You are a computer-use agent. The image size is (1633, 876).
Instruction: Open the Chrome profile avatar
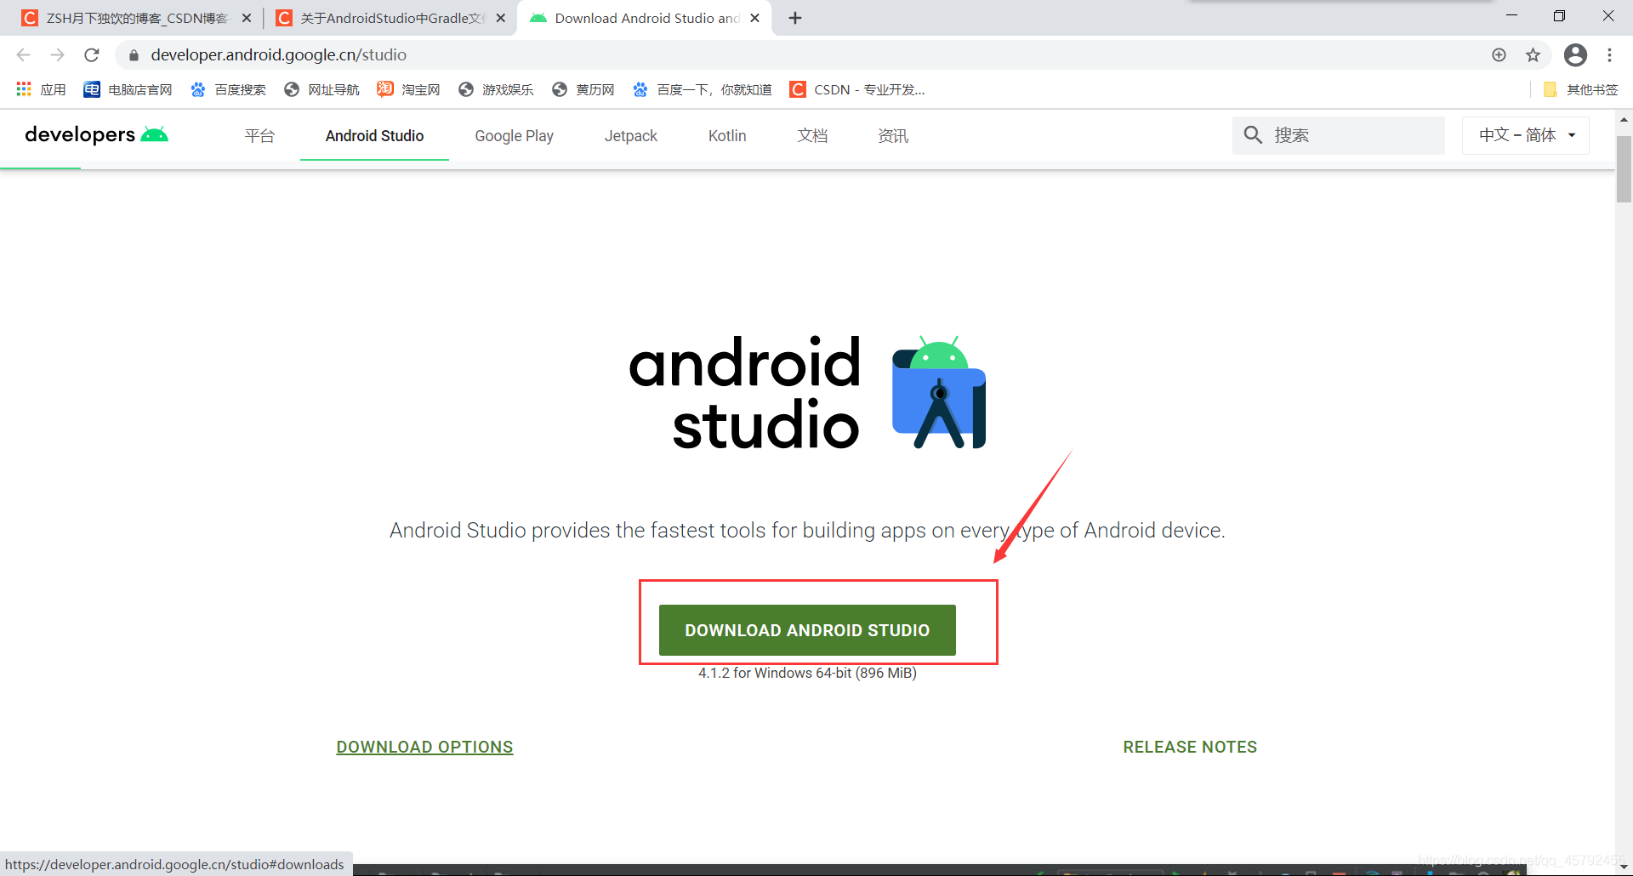(x=1575, y=55)
